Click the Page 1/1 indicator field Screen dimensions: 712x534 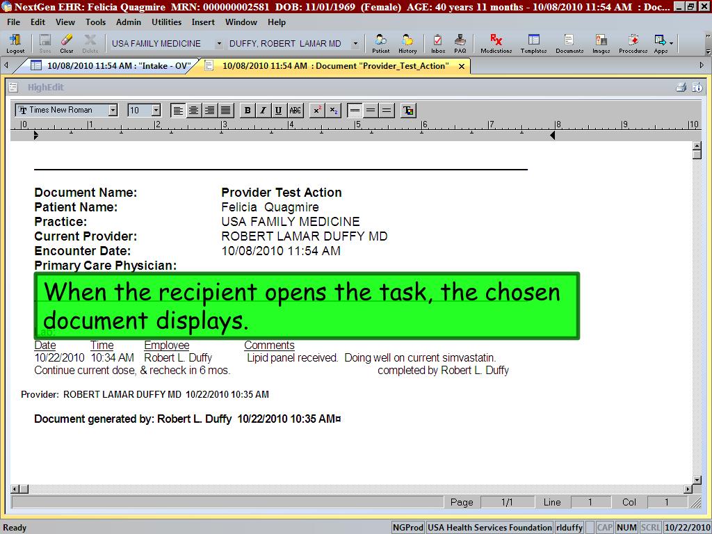(507, 502)
